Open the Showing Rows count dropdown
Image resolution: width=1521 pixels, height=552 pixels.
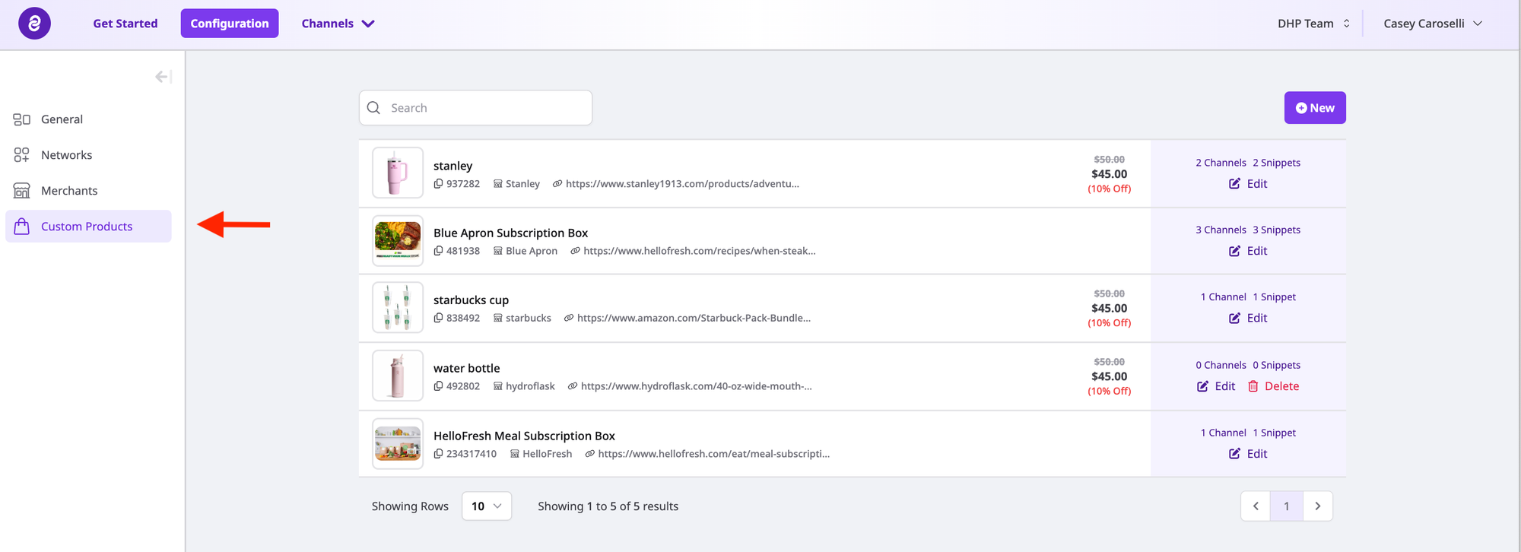coord(486,506)
